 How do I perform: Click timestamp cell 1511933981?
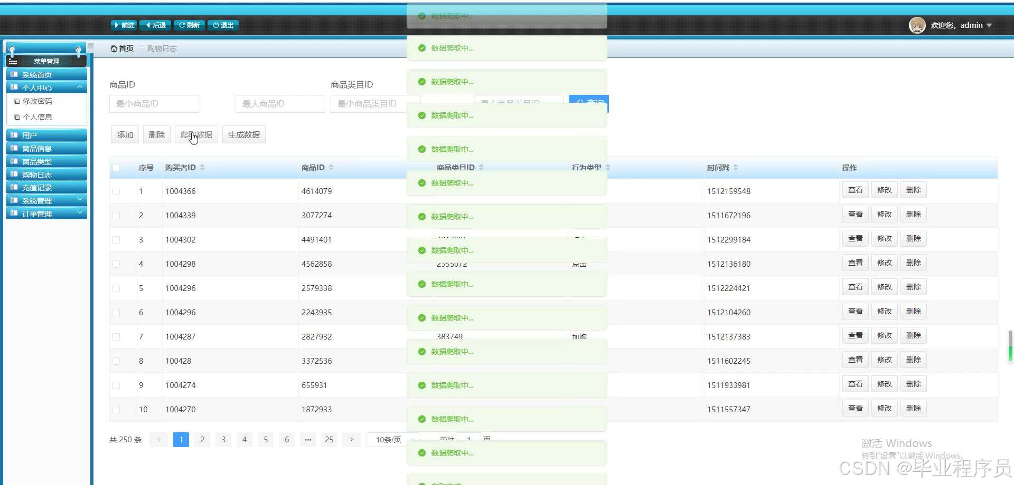pyautogui.click(x=729, y=385)
